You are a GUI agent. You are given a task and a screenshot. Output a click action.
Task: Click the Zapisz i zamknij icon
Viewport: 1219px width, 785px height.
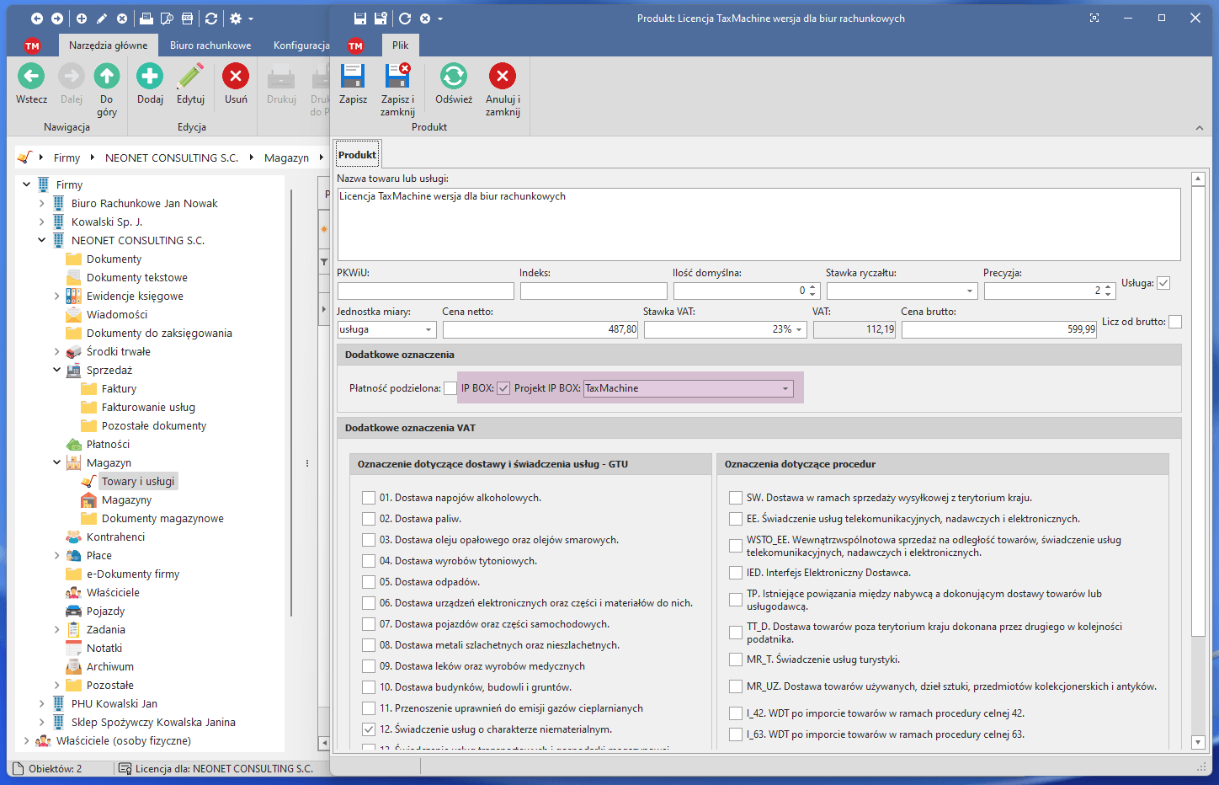(x=397, y=77)
